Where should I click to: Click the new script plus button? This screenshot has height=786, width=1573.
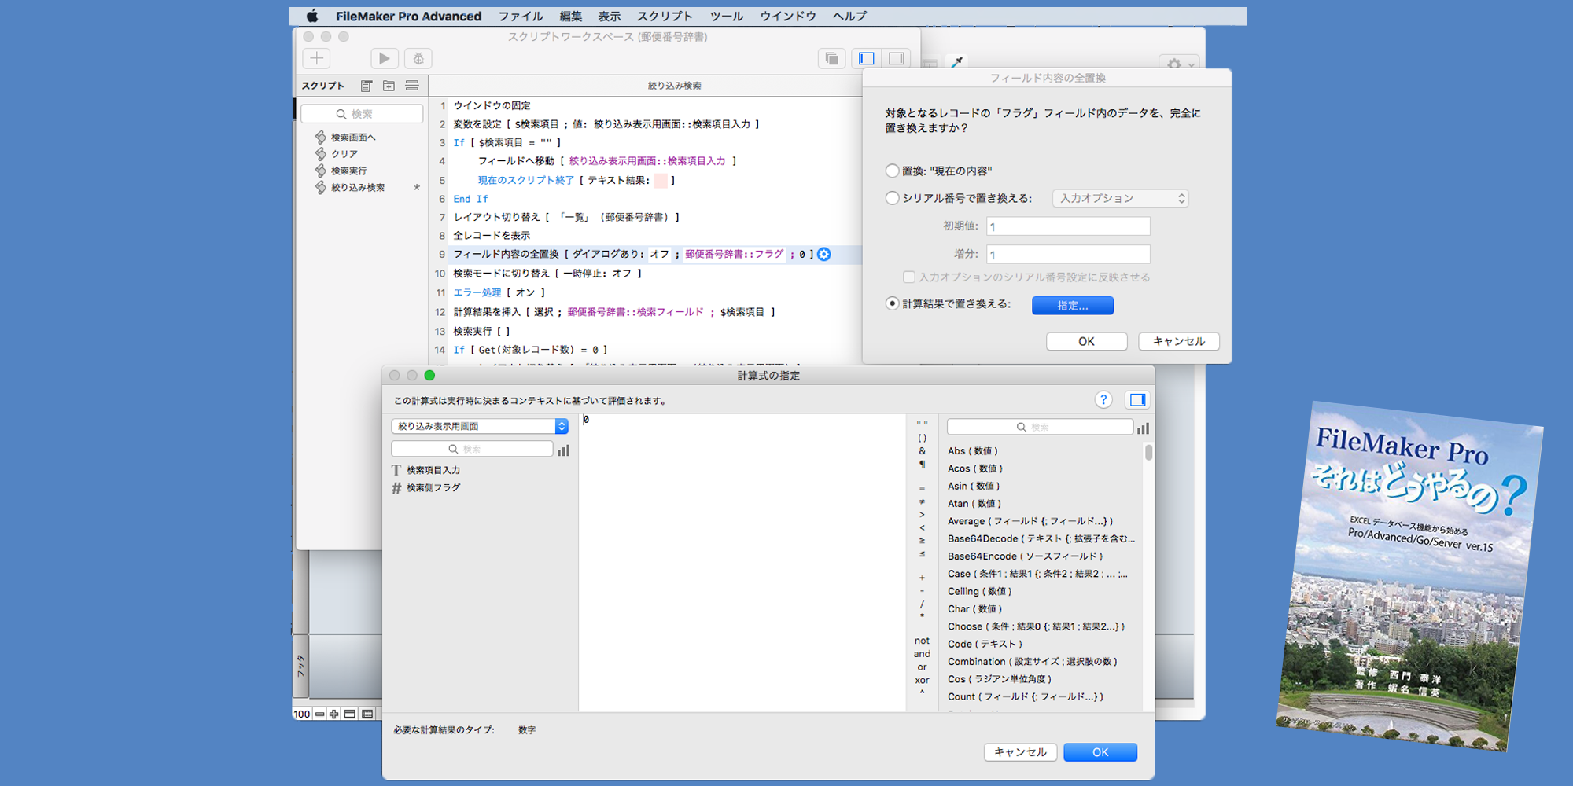tap(316, 58)
